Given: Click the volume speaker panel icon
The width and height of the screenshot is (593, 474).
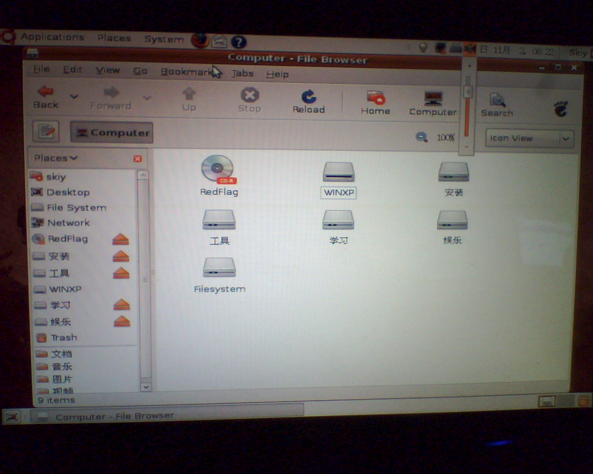Looking at the screenshot, I should click(x=470, y=48).
